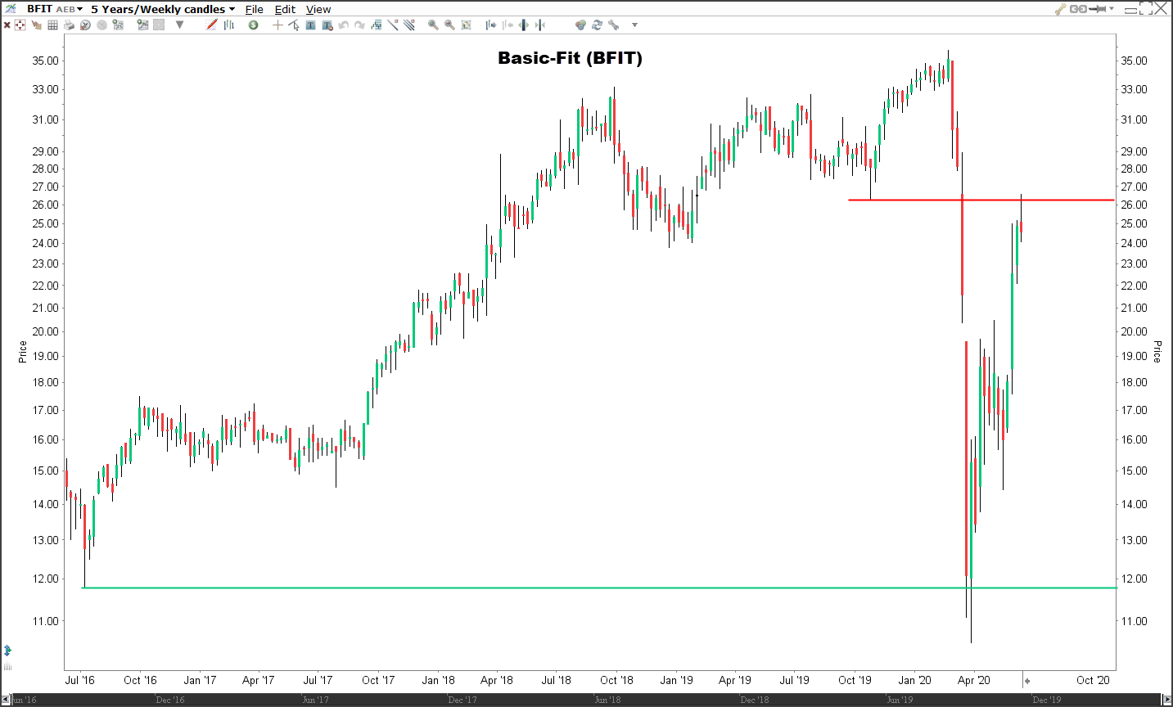Click the blue vertical resize arrows icon
This screenshot has height=707, width=1173.
point(8,651)
